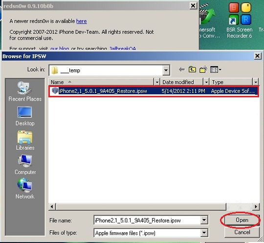Viewport: 264px width, 243px height.
Task: Go to Desktop in places bar
Action: coord(25,116)
